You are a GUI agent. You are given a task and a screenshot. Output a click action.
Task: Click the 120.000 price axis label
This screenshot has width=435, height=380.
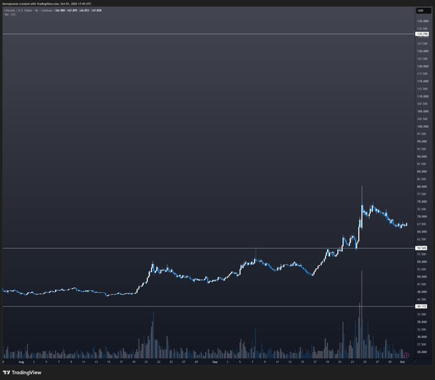(x=422, y=67)
